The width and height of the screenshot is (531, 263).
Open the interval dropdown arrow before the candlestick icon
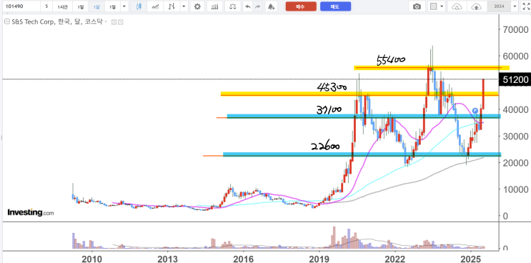tap(124, 6)
